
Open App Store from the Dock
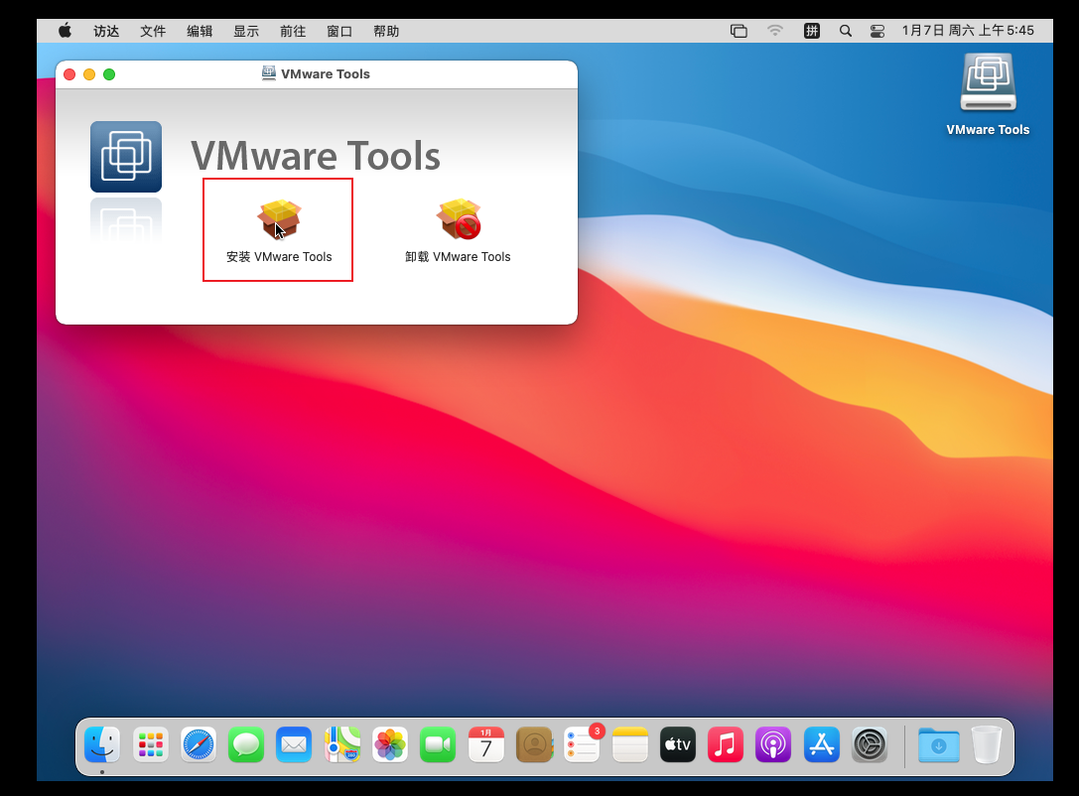pyautogui.click(x=822, y=744)
